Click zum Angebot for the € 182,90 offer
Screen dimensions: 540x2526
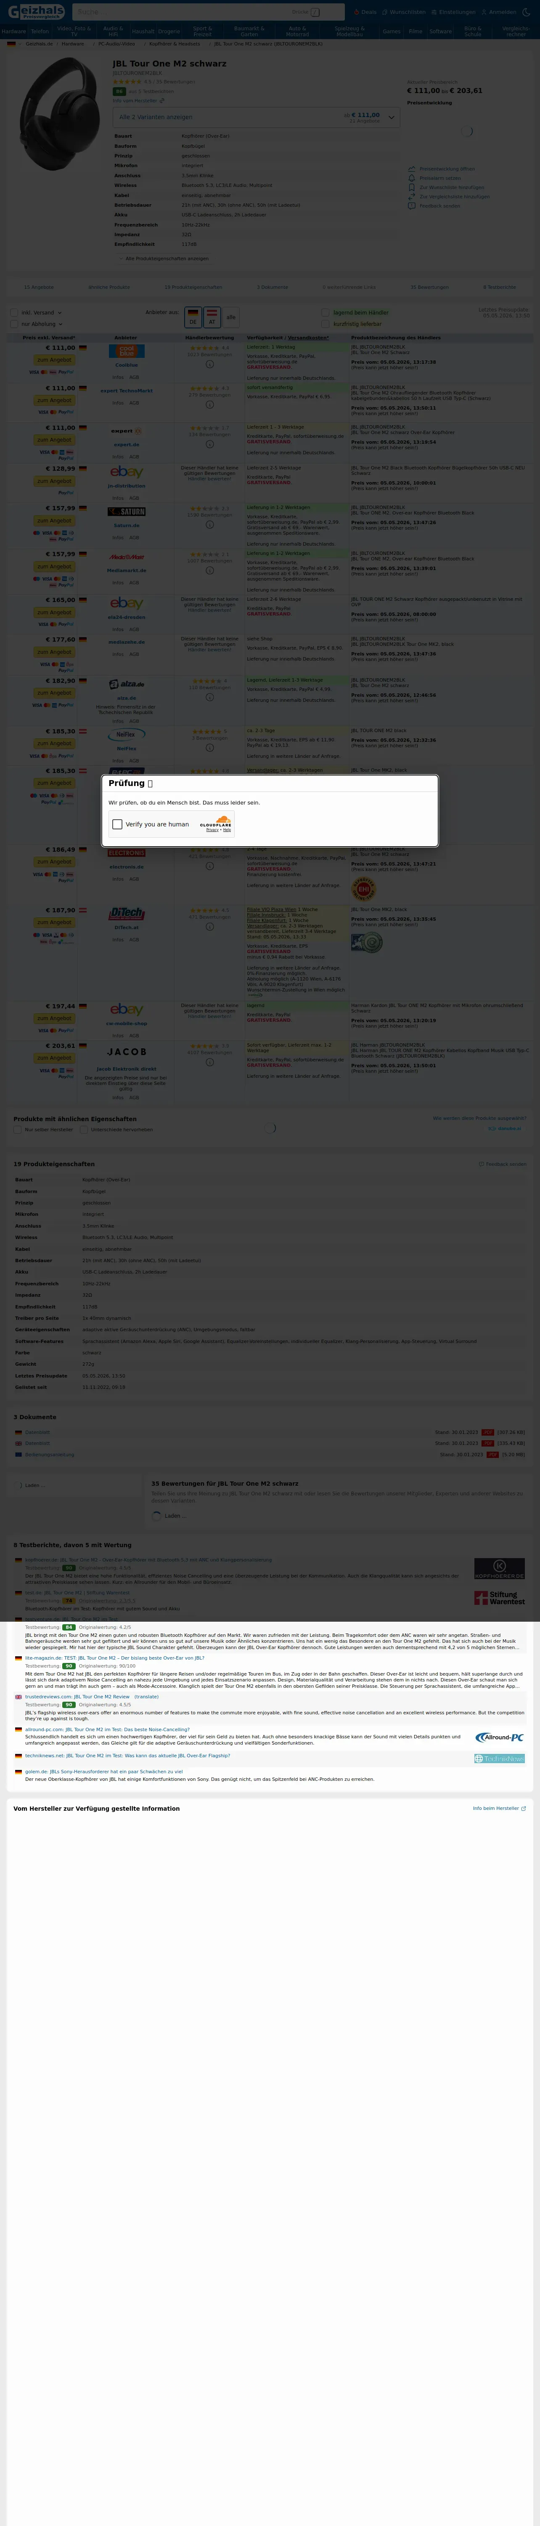point(54,693)
